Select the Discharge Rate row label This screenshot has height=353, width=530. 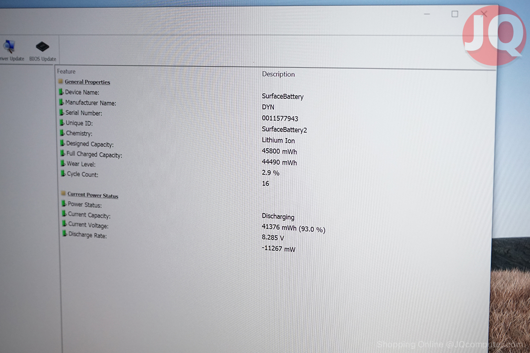(x=88, y=235)
